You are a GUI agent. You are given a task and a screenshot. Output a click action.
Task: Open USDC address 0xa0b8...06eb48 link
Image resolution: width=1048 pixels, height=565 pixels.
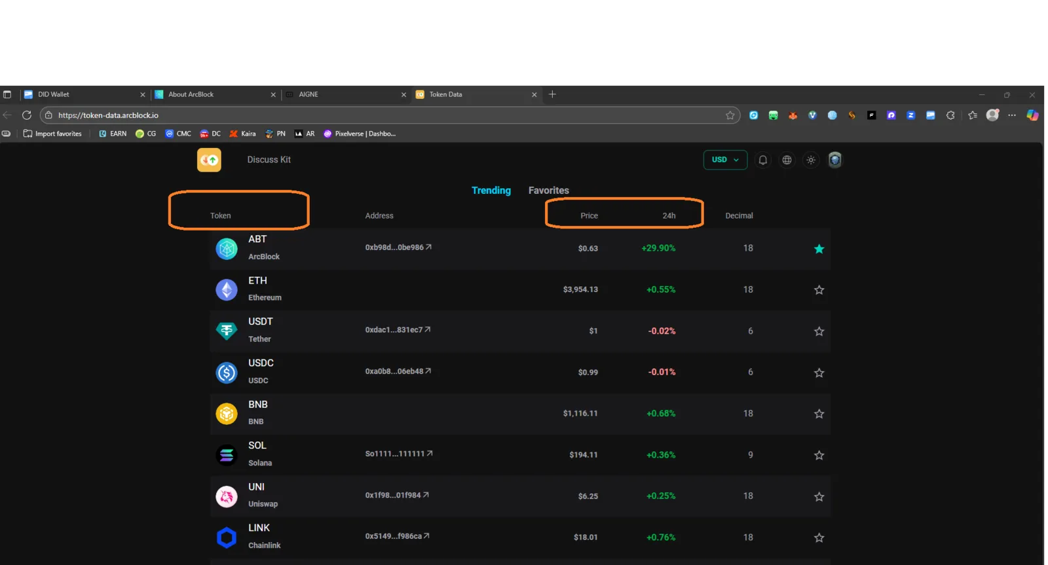[x=398, y=371]
